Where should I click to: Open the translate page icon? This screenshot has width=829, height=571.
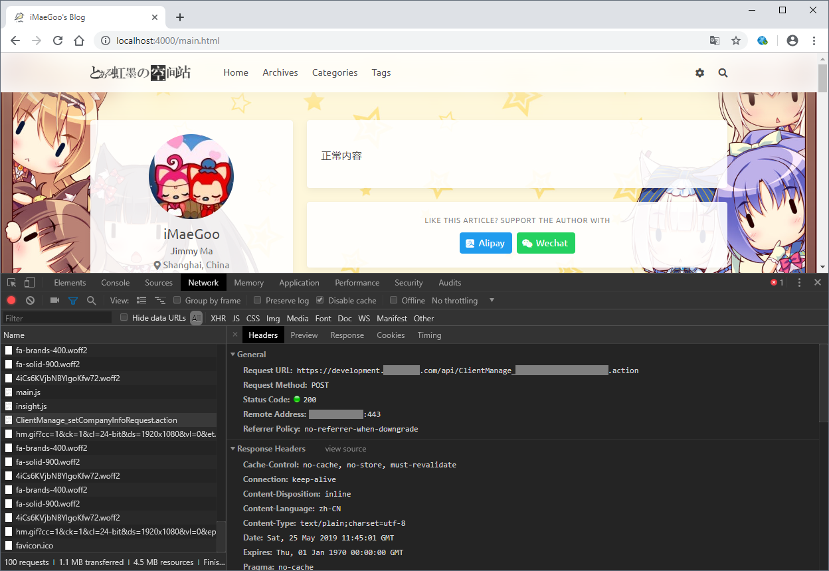point(715,41)
